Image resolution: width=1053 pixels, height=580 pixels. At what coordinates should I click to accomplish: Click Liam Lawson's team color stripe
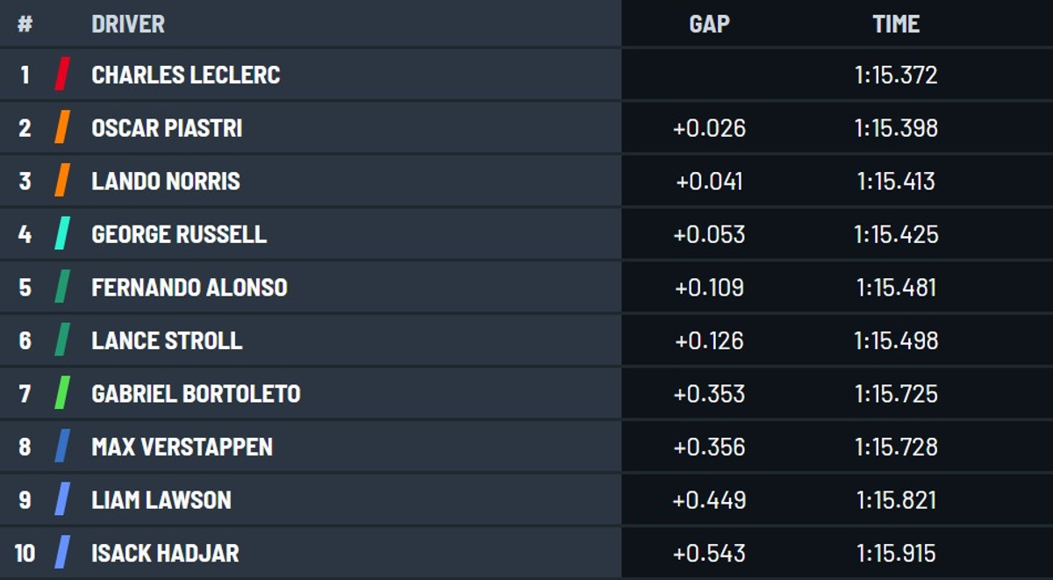tap(62, 499)
